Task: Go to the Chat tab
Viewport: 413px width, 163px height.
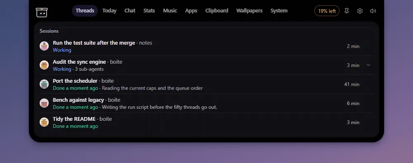Action: 130,11
